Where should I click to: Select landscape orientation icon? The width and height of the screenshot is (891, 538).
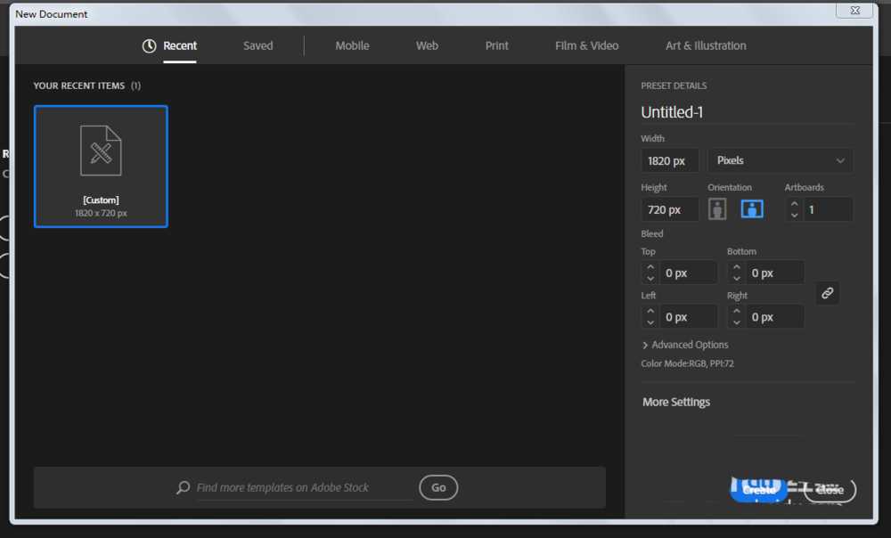[752, 209]
